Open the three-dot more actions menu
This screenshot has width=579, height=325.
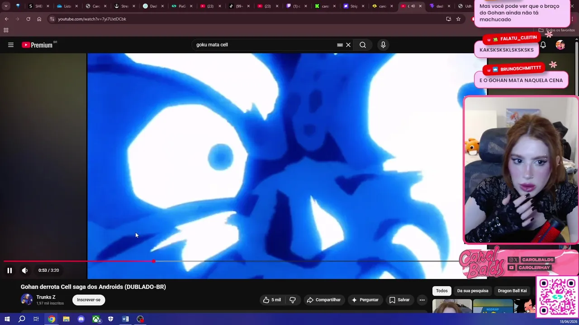point(422,300)
